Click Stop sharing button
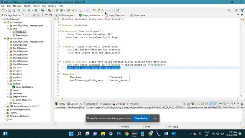245x138 pixels. point(141,118)
